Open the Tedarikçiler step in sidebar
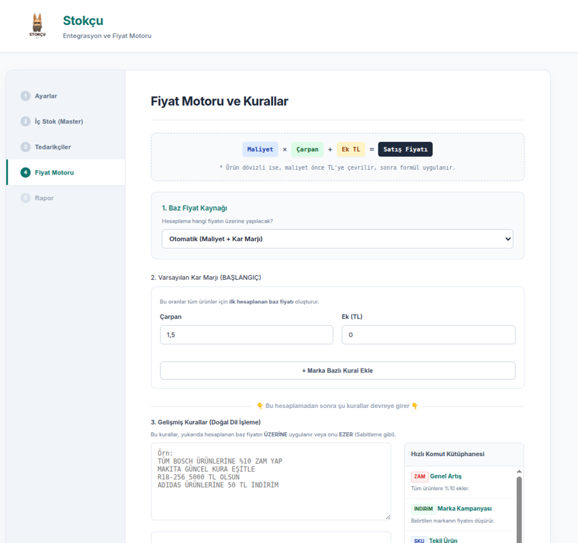Viewport: 578px width, 543px height. (x=53, y=147)
